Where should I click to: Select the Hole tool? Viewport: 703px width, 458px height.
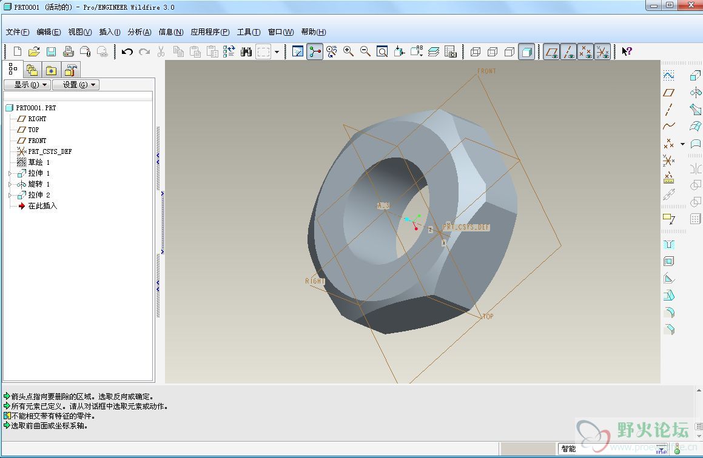coord(668,244)
